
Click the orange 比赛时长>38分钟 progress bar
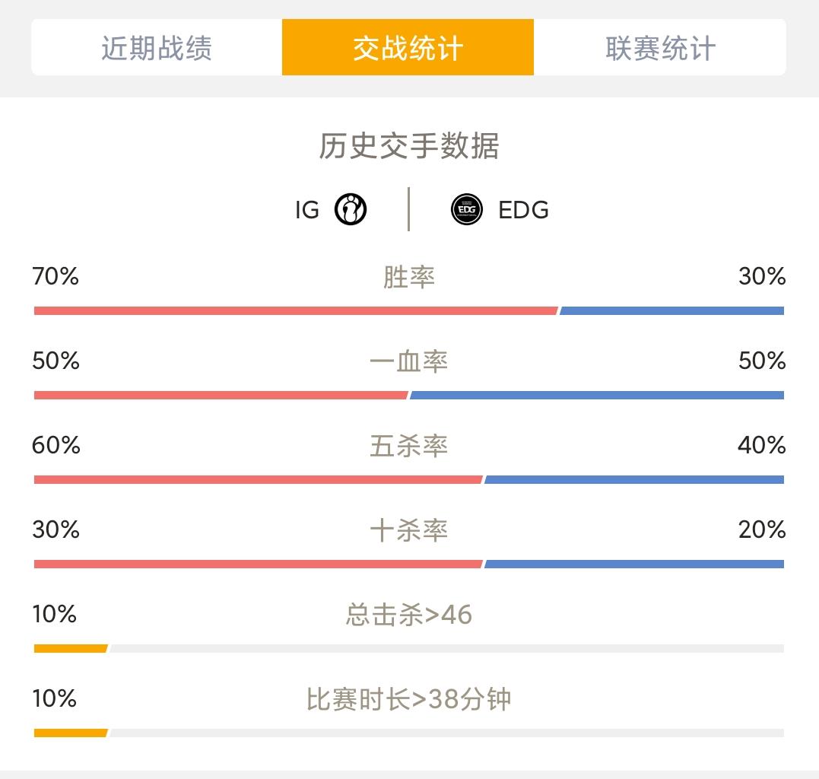[x=71, y=733]
